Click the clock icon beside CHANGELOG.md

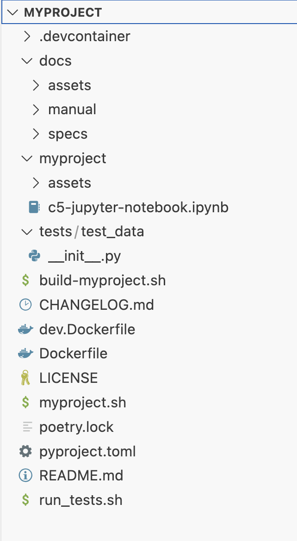tap(25, 305)
